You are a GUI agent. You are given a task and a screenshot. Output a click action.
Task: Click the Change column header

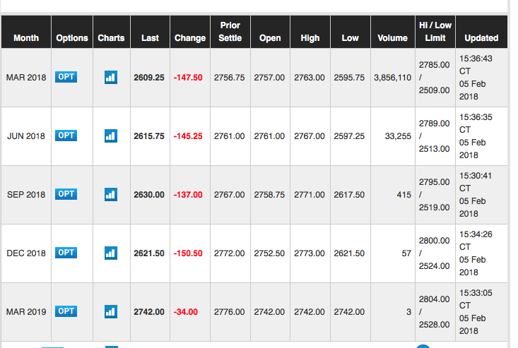(x=190, y=32)
